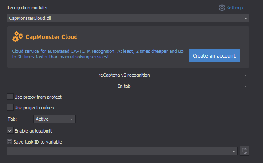Click the CapMonster Cloud gears logo
263x163 pixels.
[x=17, y=37]
